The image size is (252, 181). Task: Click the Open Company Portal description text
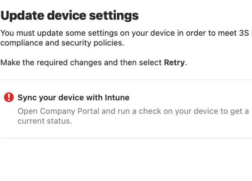pyautogui.click(x=133, y=116)
